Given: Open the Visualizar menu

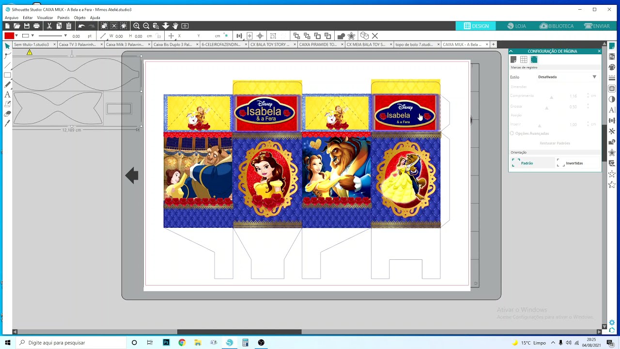Looking at the screenshot, I should [45, 17].
